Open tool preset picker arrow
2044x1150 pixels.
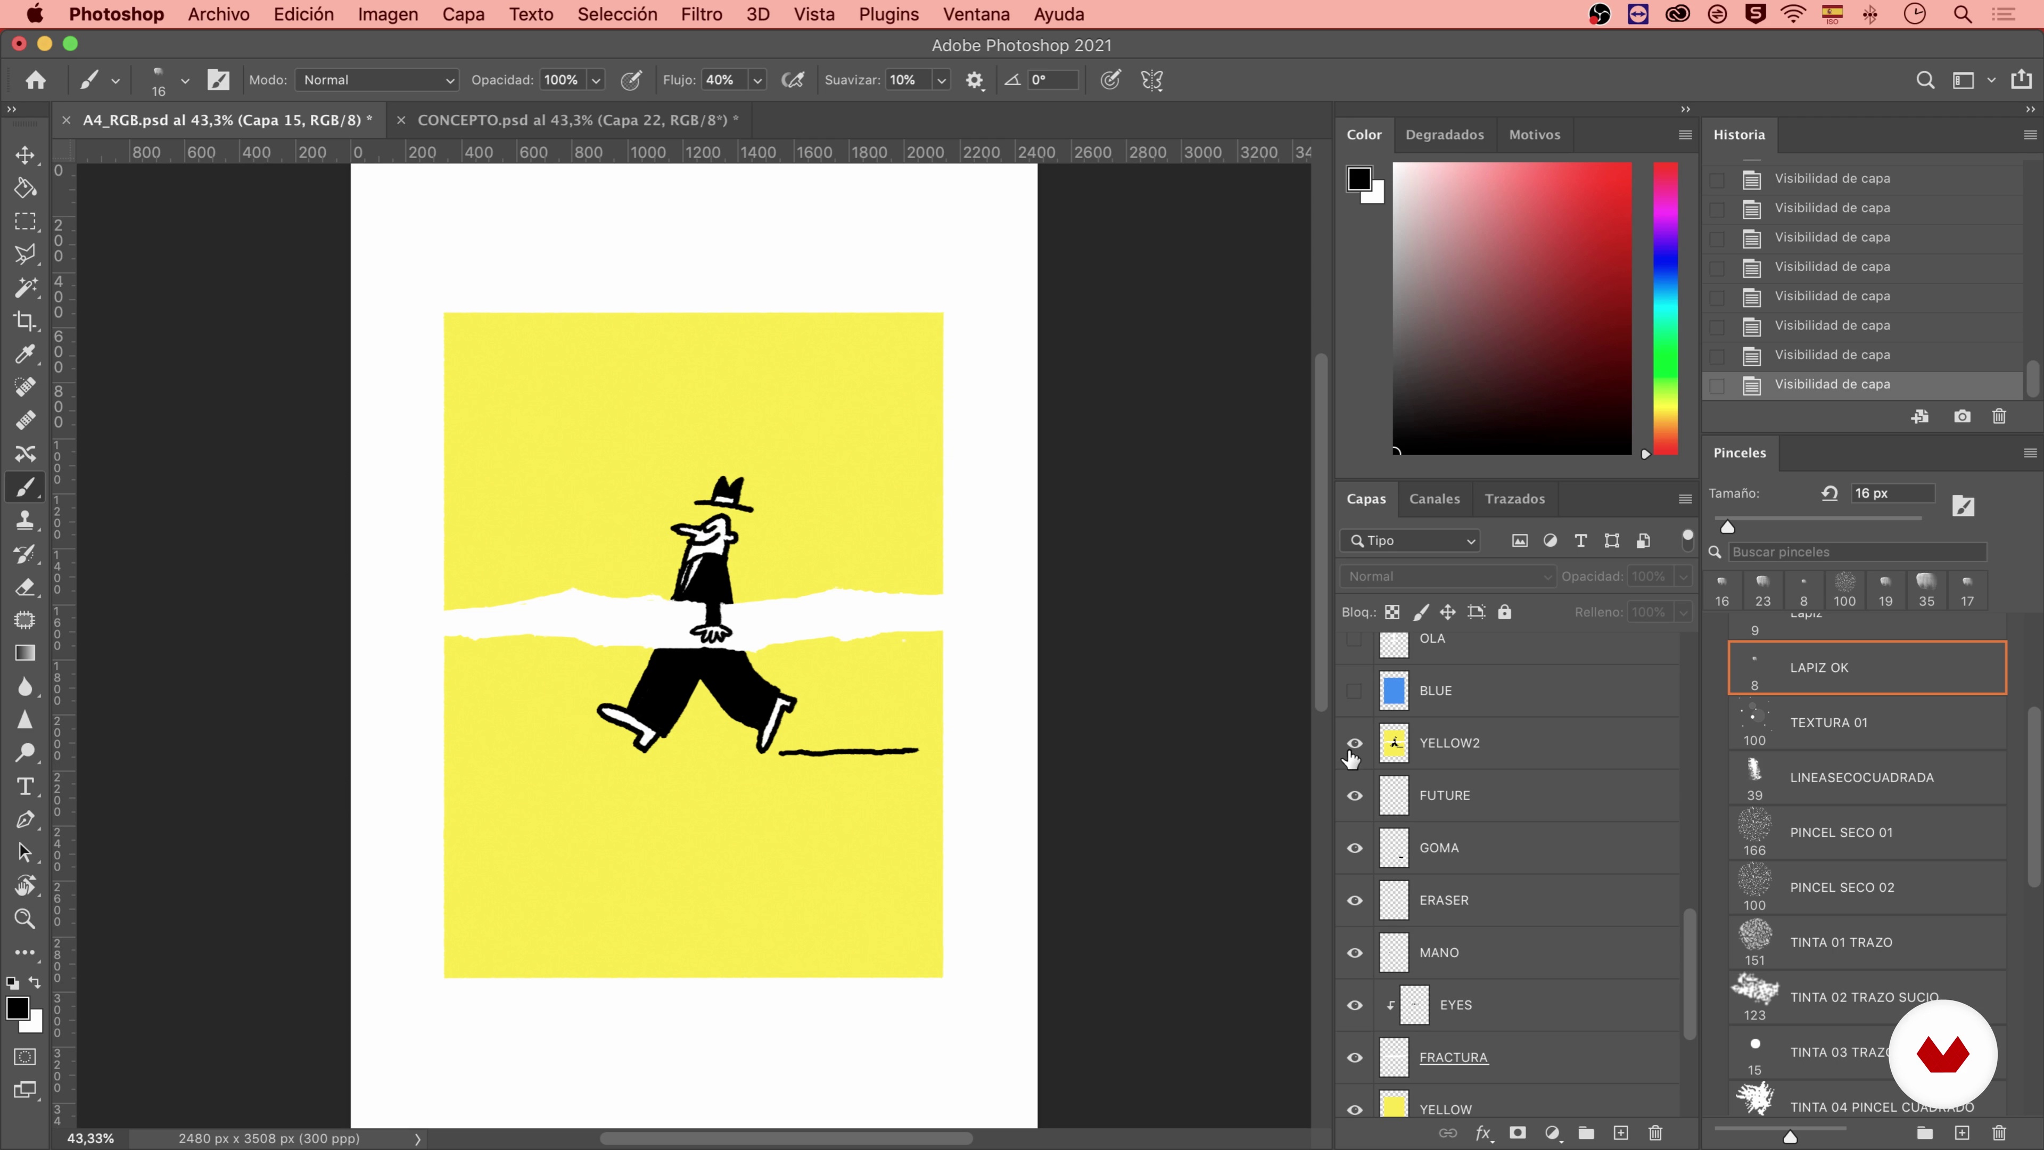coord(115,80)
